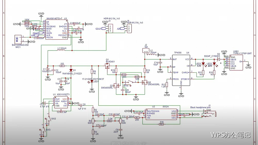The image size is (258, 145).
Task: Select the J3 three-pin header symbol
Action: point(110,28)
